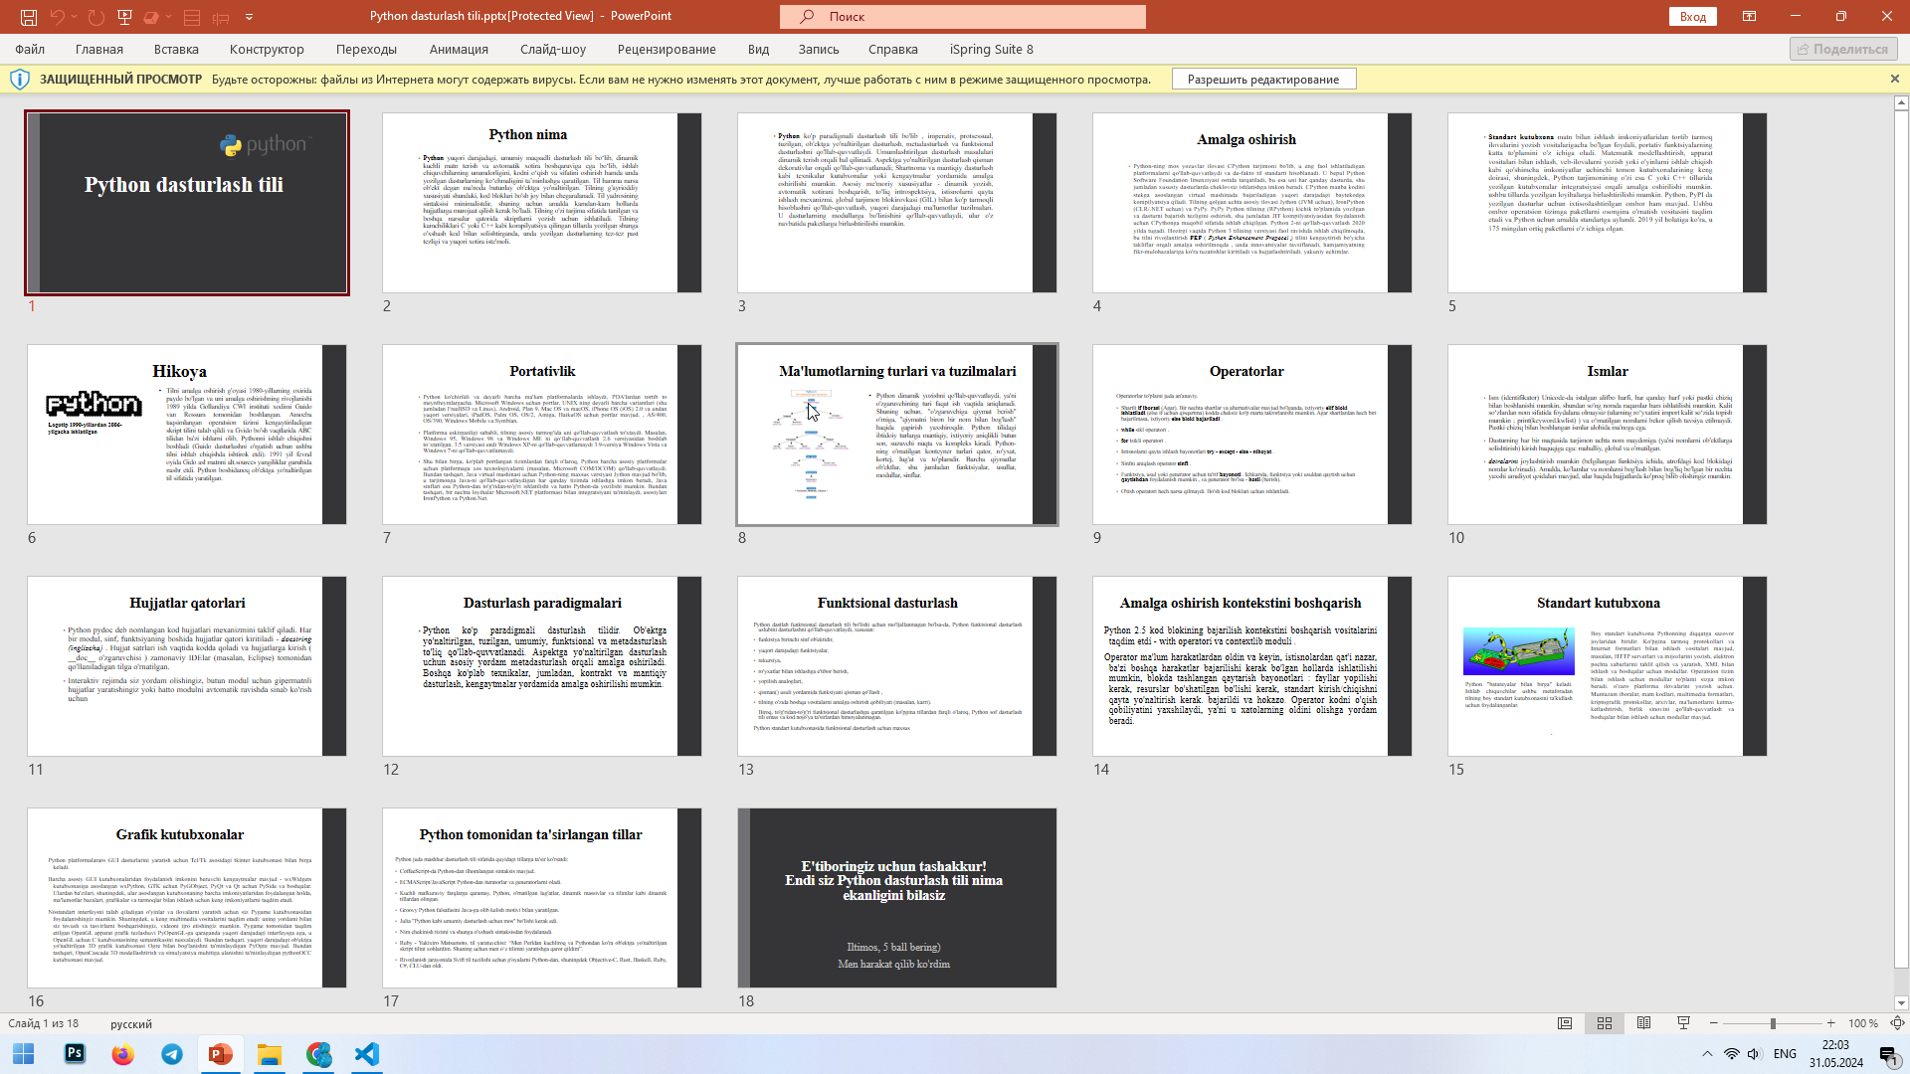Open Visual Studio Code from the taskbar
The image size is (1910, 1074).
tap(367, 1054)
